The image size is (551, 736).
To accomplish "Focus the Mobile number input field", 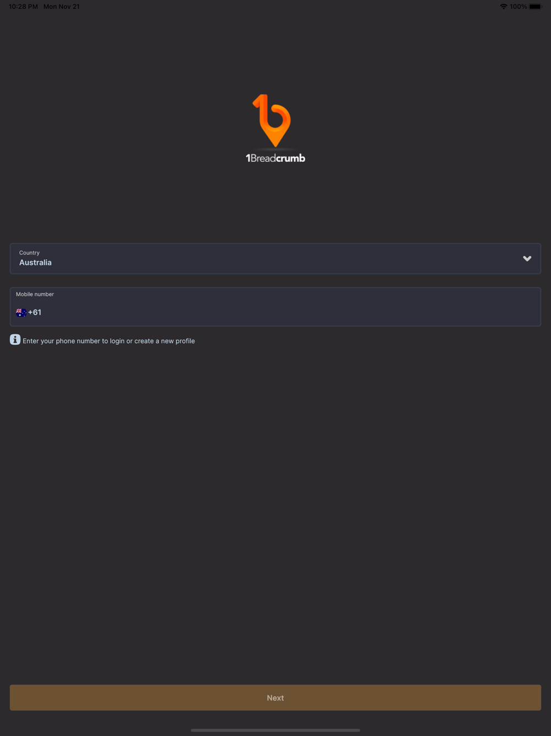I will click(x=275, y=307).
